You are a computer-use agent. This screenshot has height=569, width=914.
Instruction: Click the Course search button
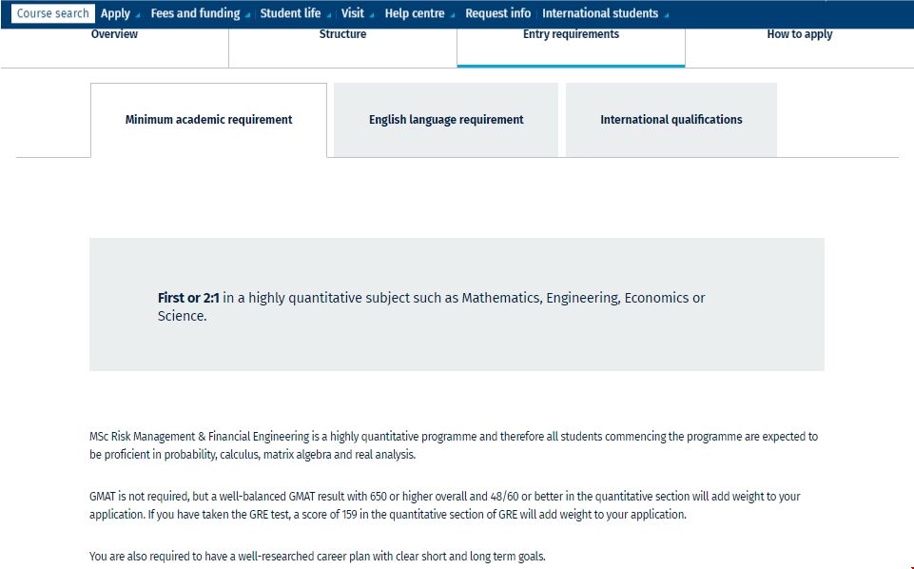coord(52,13)
